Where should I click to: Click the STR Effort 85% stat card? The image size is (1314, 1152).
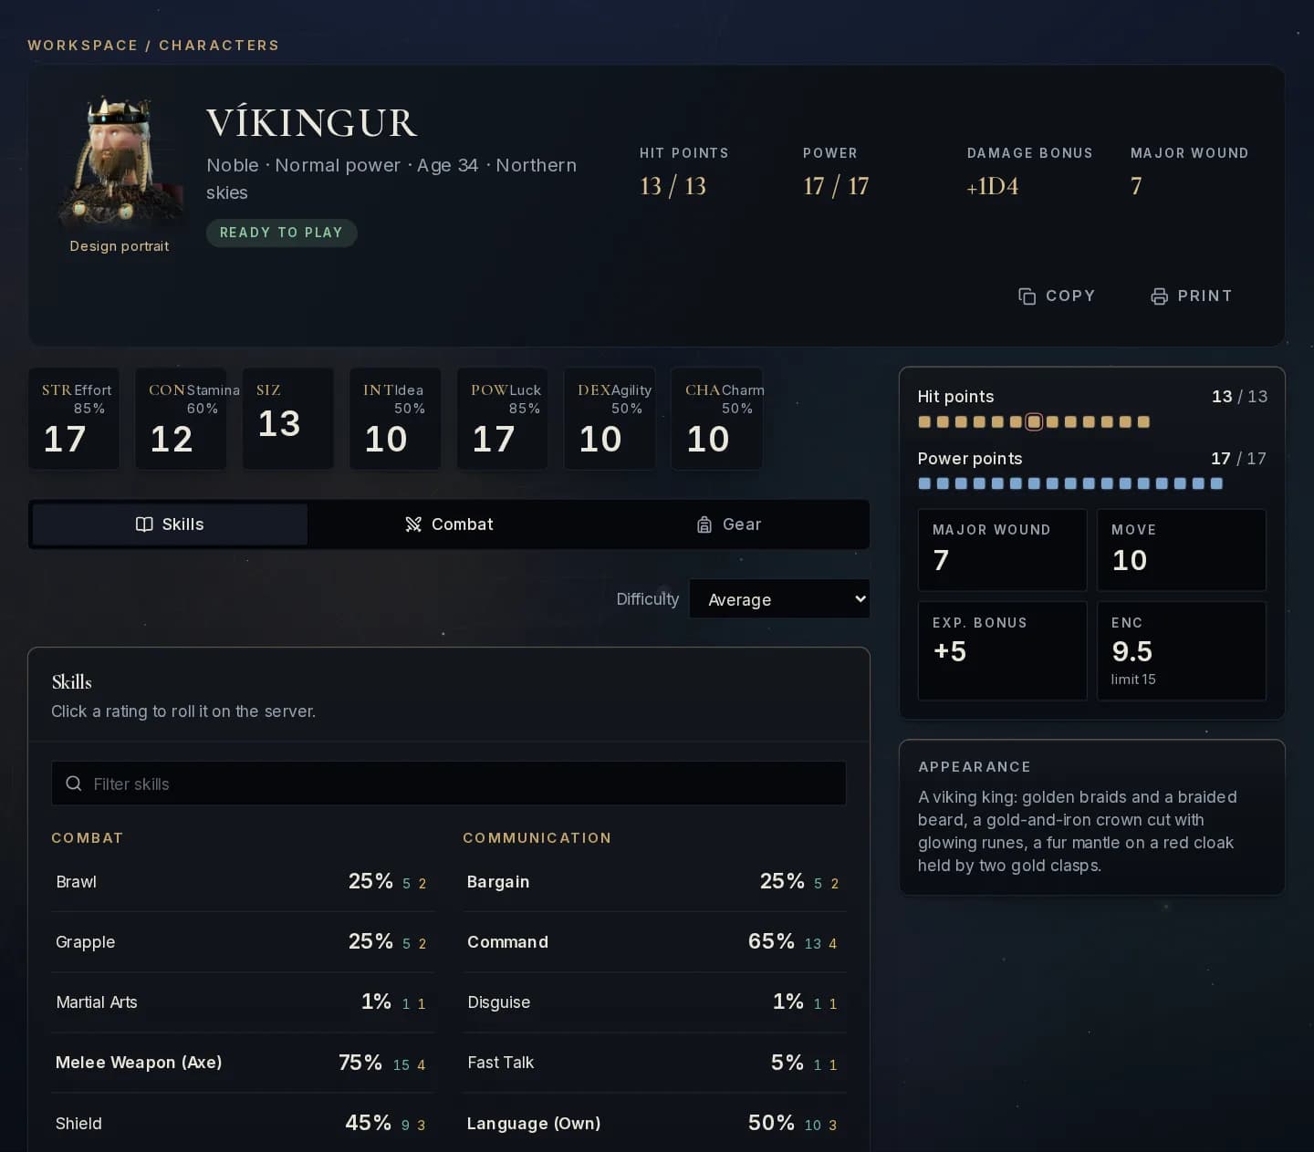coord(74,419)
